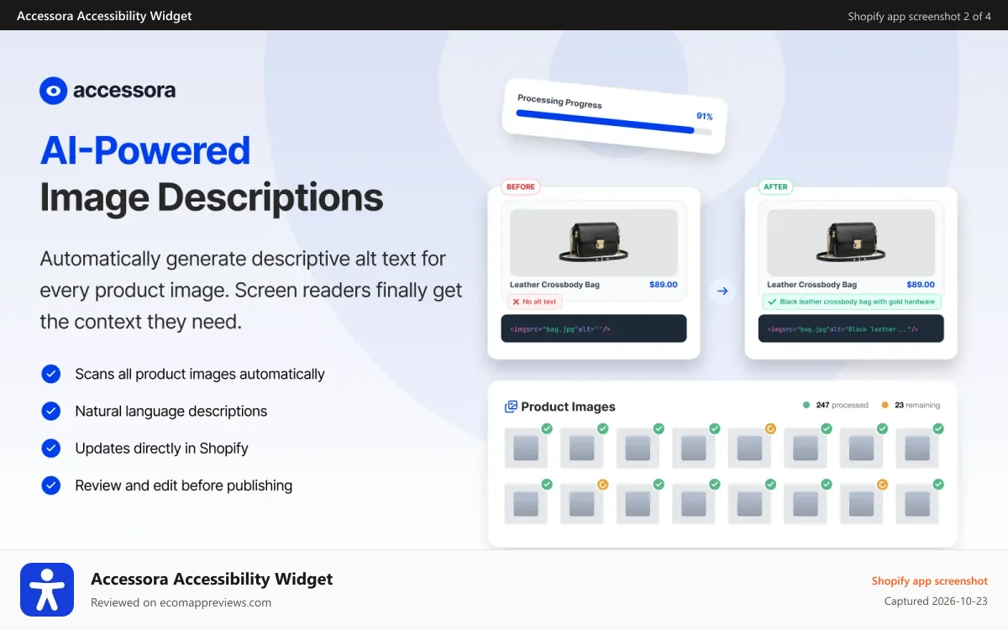The height and width of the screenshot is (630, 1008).
Task: Click the code snippet with alt="Black leather..."
Action: (851, 328)
